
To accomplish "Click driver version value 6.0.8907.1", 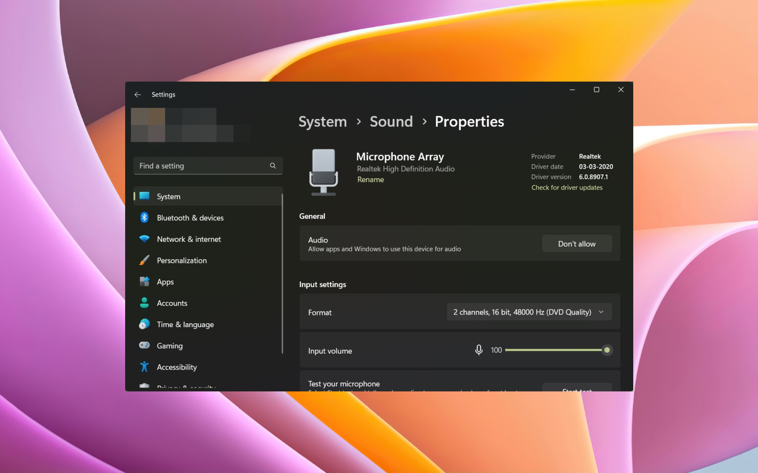I will pyautogui.click(x=593, y=177).
